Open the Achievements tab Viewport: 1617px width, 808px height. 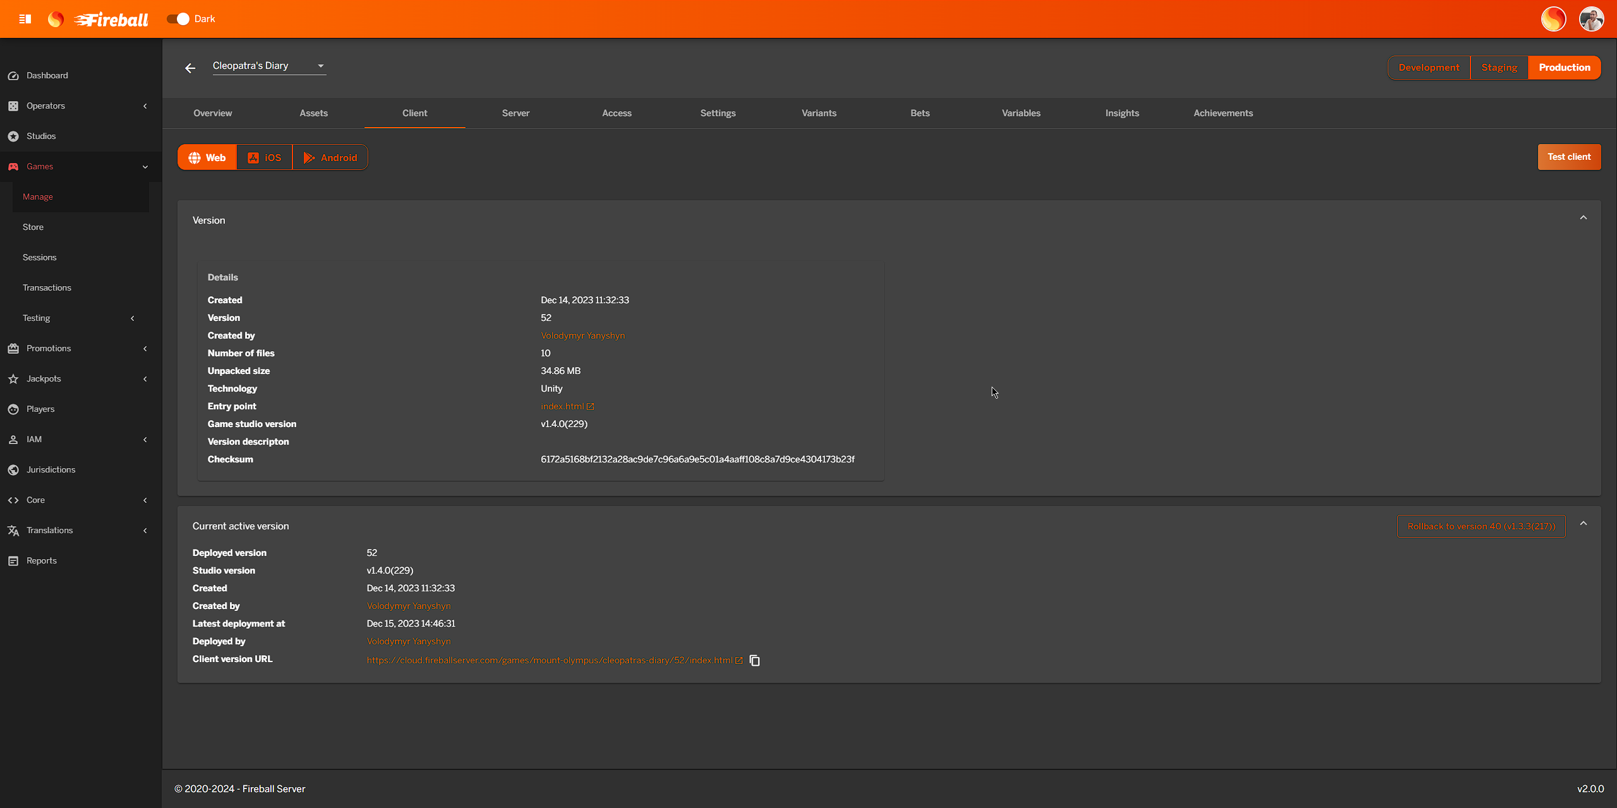(1223, 112)
